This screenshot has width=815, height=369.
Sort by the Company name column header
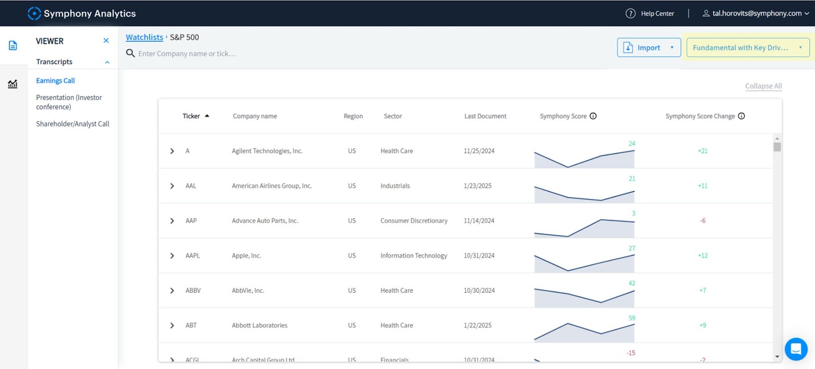[x=255, y=116]
